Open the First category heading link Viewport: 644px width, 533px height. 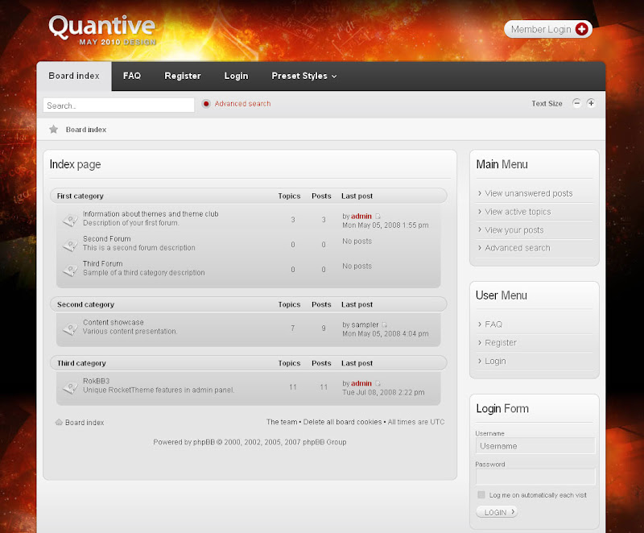pyautogui.click(x=80, y=196)
